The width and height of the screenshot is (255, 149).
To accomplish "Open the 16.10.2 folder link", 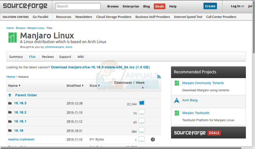I will [x=20, y=112].
